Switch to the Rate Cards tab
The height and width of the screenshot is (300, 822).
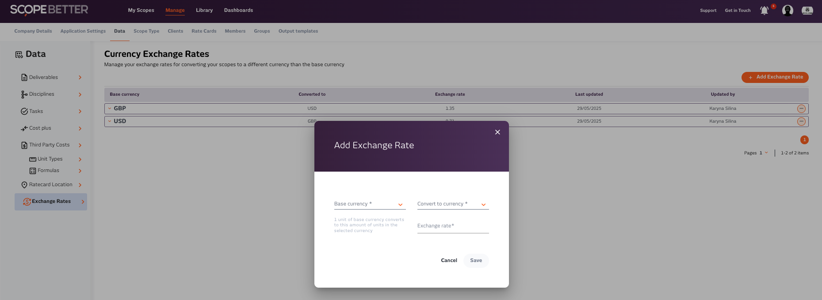204,31
